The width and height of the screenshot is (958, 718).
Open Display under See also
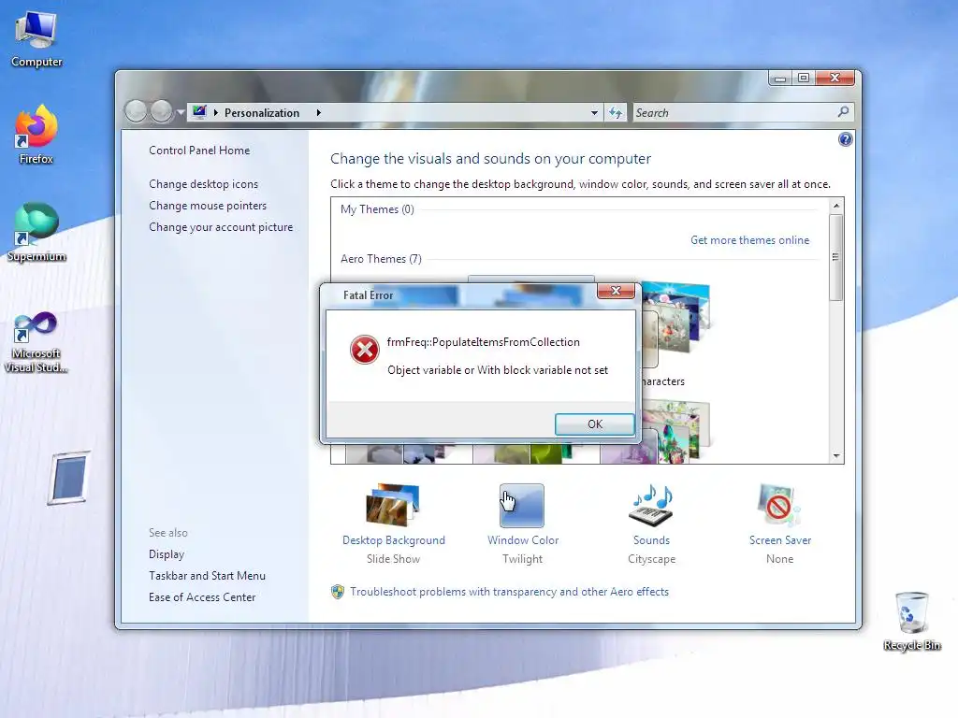167,554
